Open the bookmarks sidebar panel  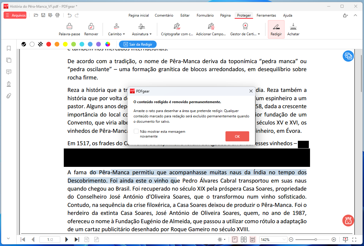point(9,48)
